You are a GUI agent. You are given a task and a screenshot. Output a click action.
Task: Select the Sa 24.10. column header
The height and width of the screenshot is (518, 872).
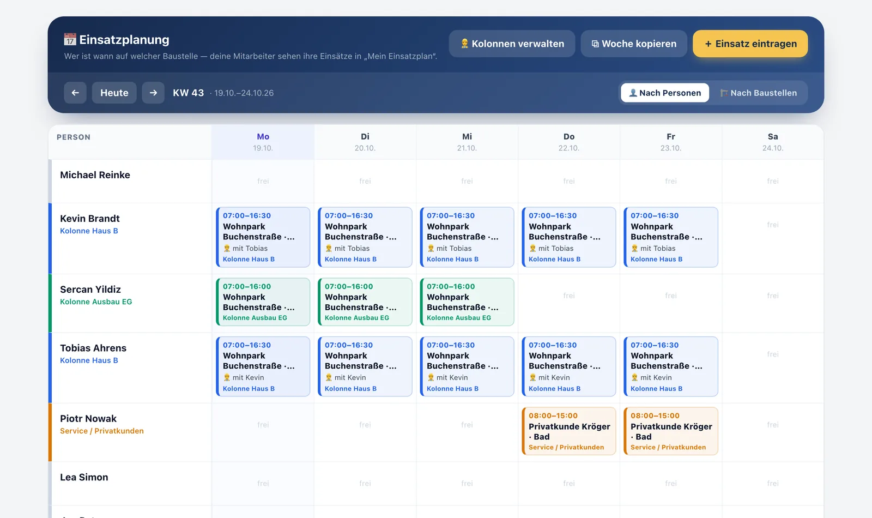(773, 142)
